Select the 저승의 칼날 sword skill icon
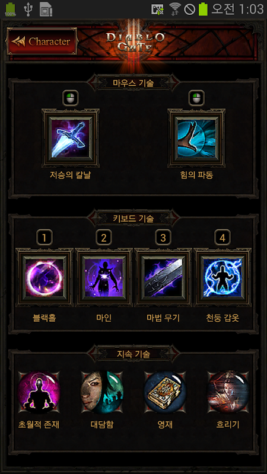 click(x=71, y=138)
